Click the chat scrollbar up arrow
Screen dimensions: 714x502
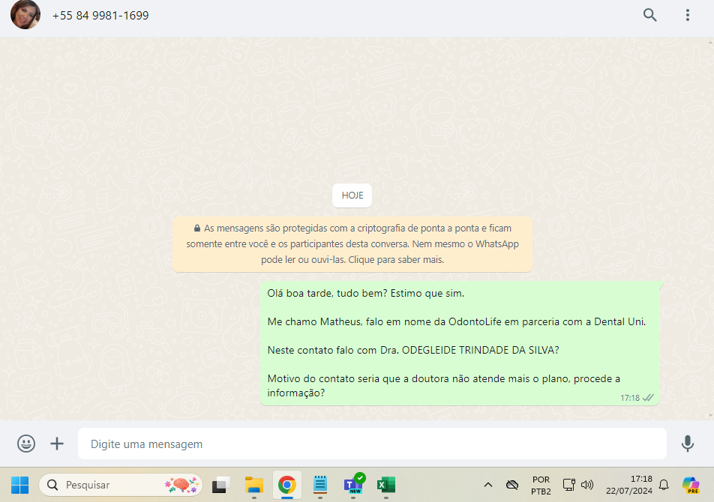click(711, 42)
